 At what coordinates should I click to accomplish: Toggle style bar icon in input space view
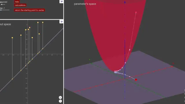point(61,22)
